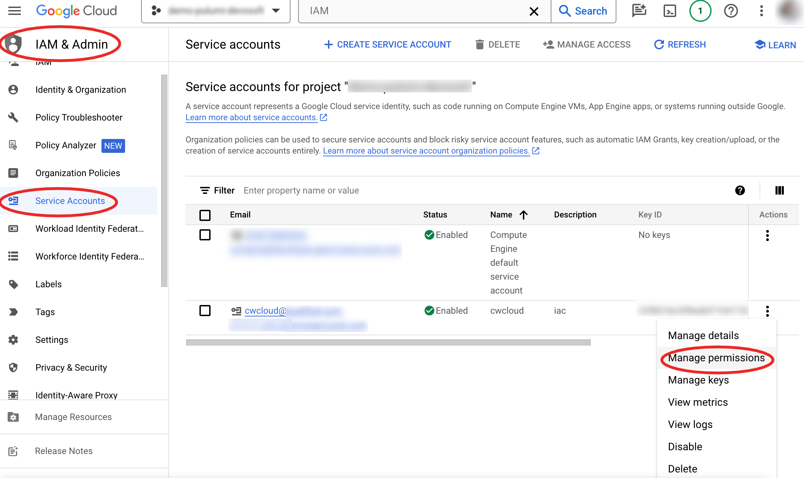Image resolution: width=804 pixels, height=478 pixels.
Task: Select the cwcloud service account checkbox
Action: [x=205, y=311]
